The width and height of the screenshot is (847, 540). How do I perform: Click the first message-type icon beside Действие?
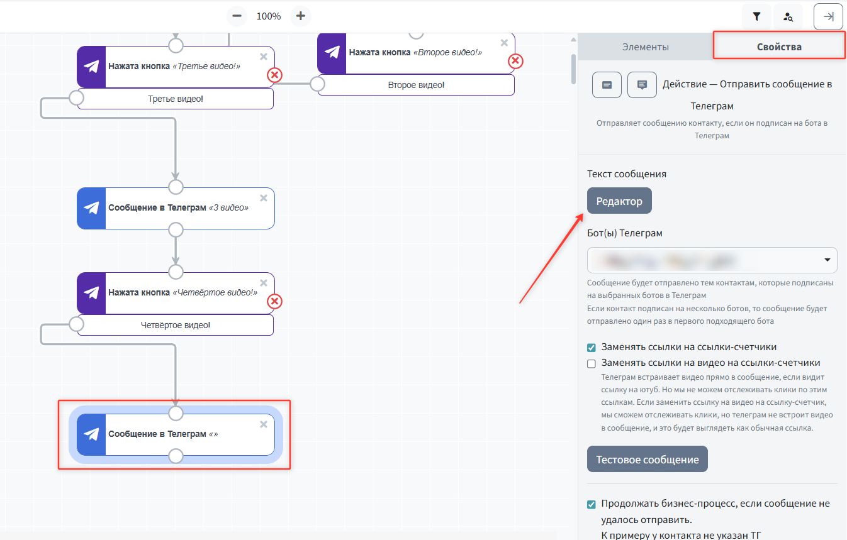pos(607,85)
